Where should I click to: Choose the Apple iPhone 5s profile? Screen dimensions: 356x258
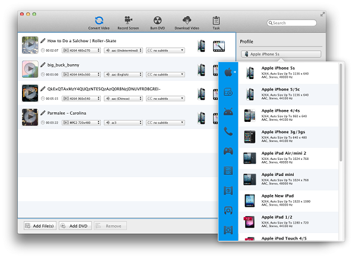coord(288,73)
